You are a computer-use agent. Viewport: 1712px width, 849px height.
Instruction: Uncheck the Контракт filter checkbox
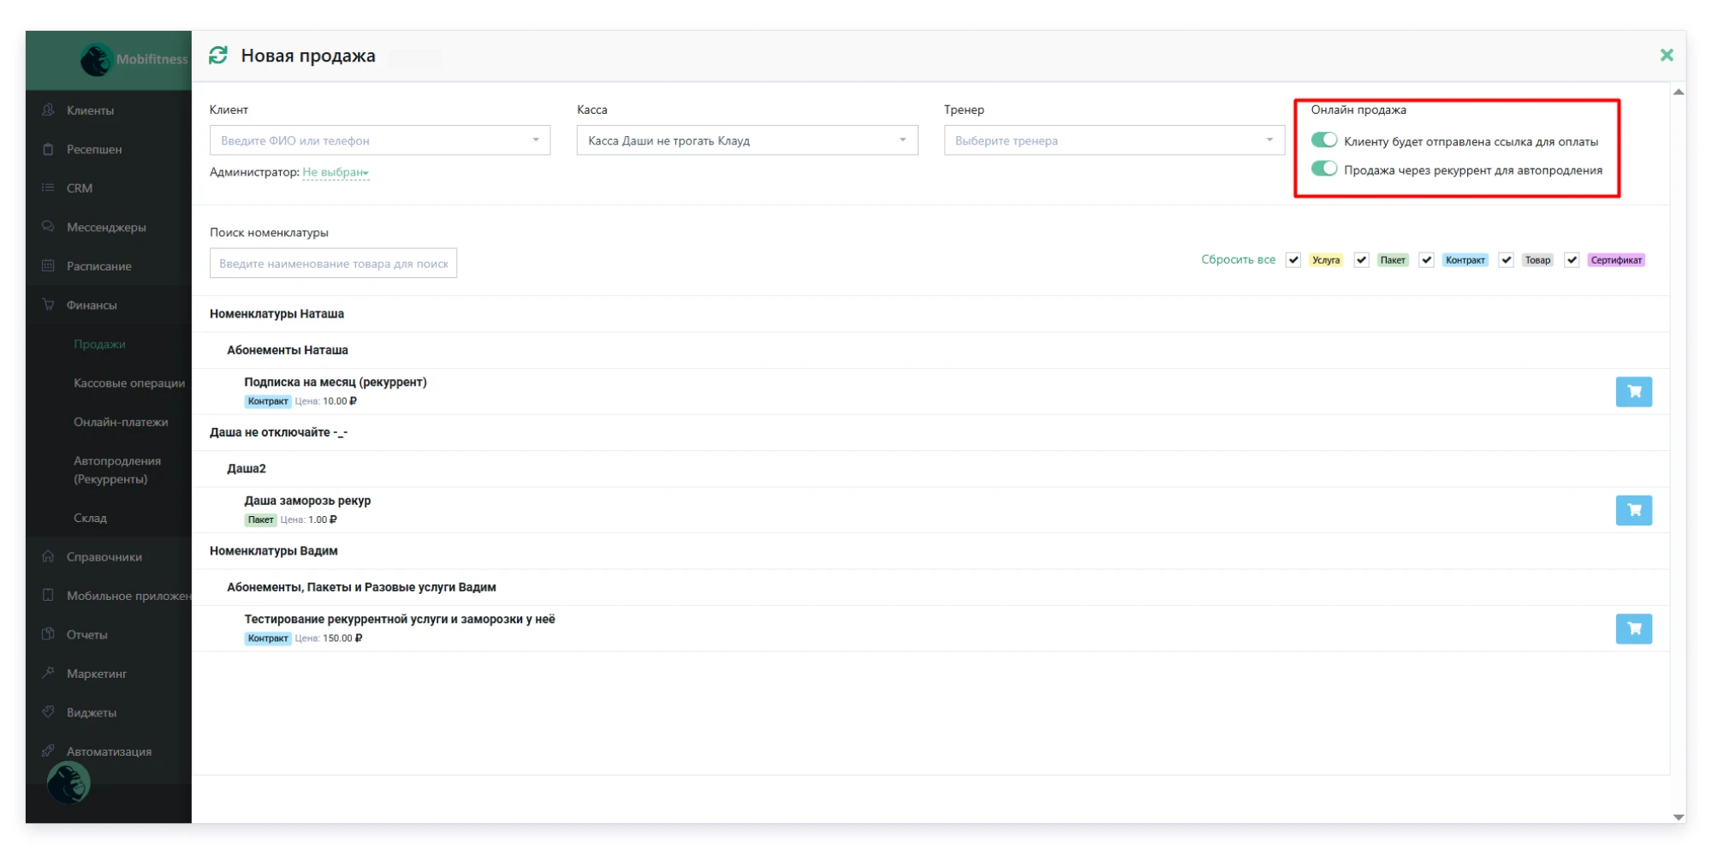coord(1426,260)
